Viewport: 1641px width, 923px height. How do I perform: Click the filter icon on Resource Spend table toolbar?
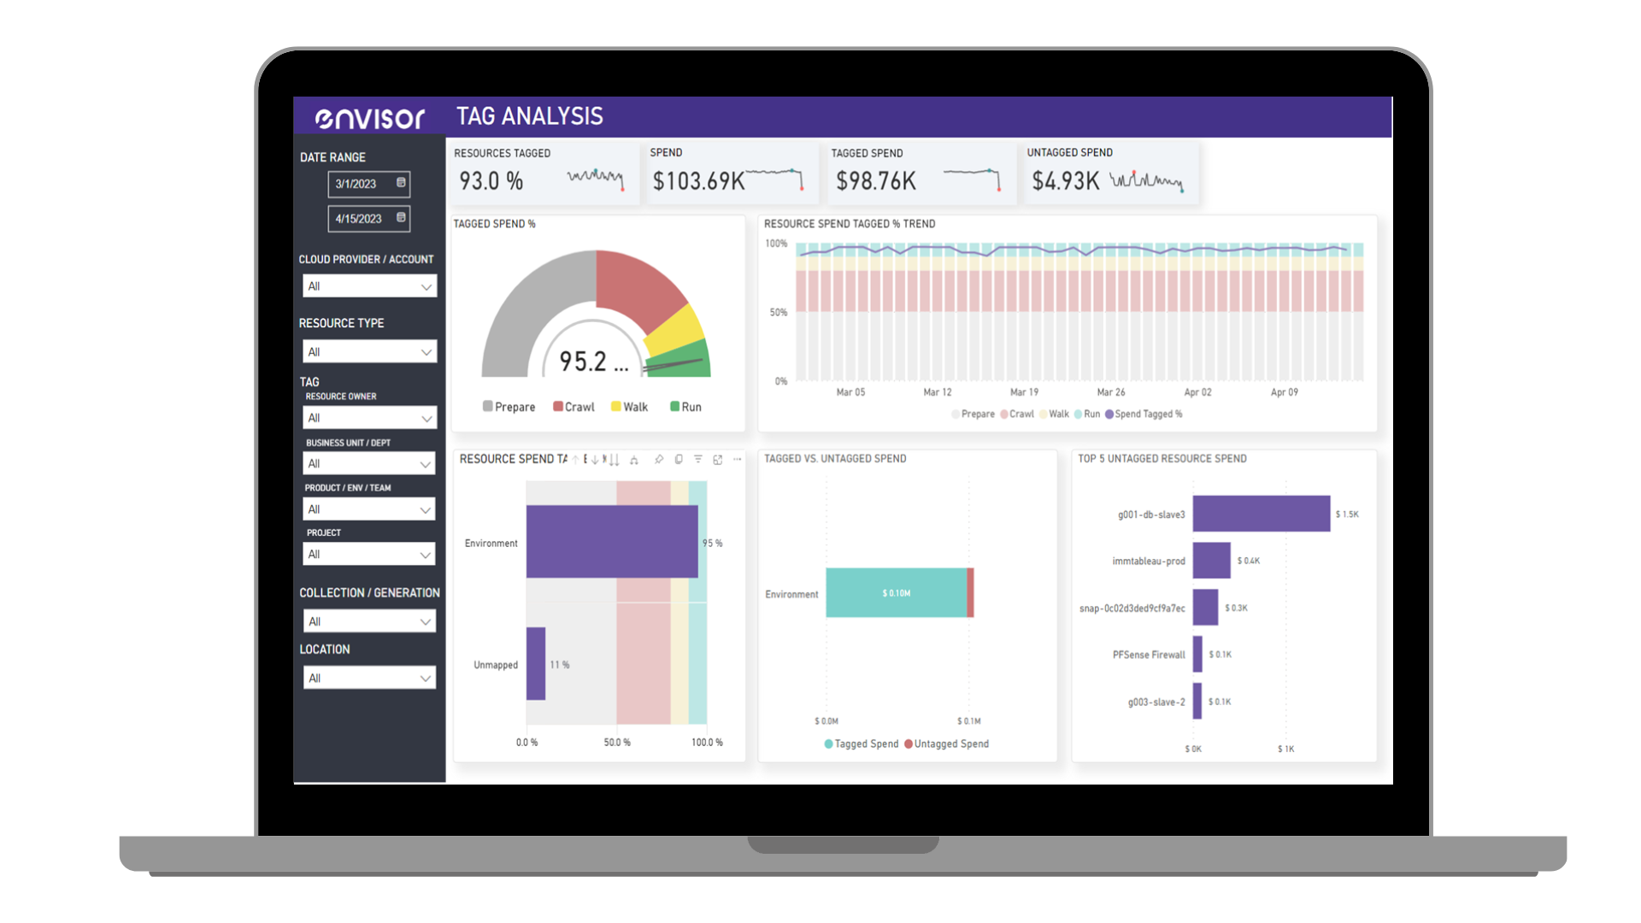699,459
